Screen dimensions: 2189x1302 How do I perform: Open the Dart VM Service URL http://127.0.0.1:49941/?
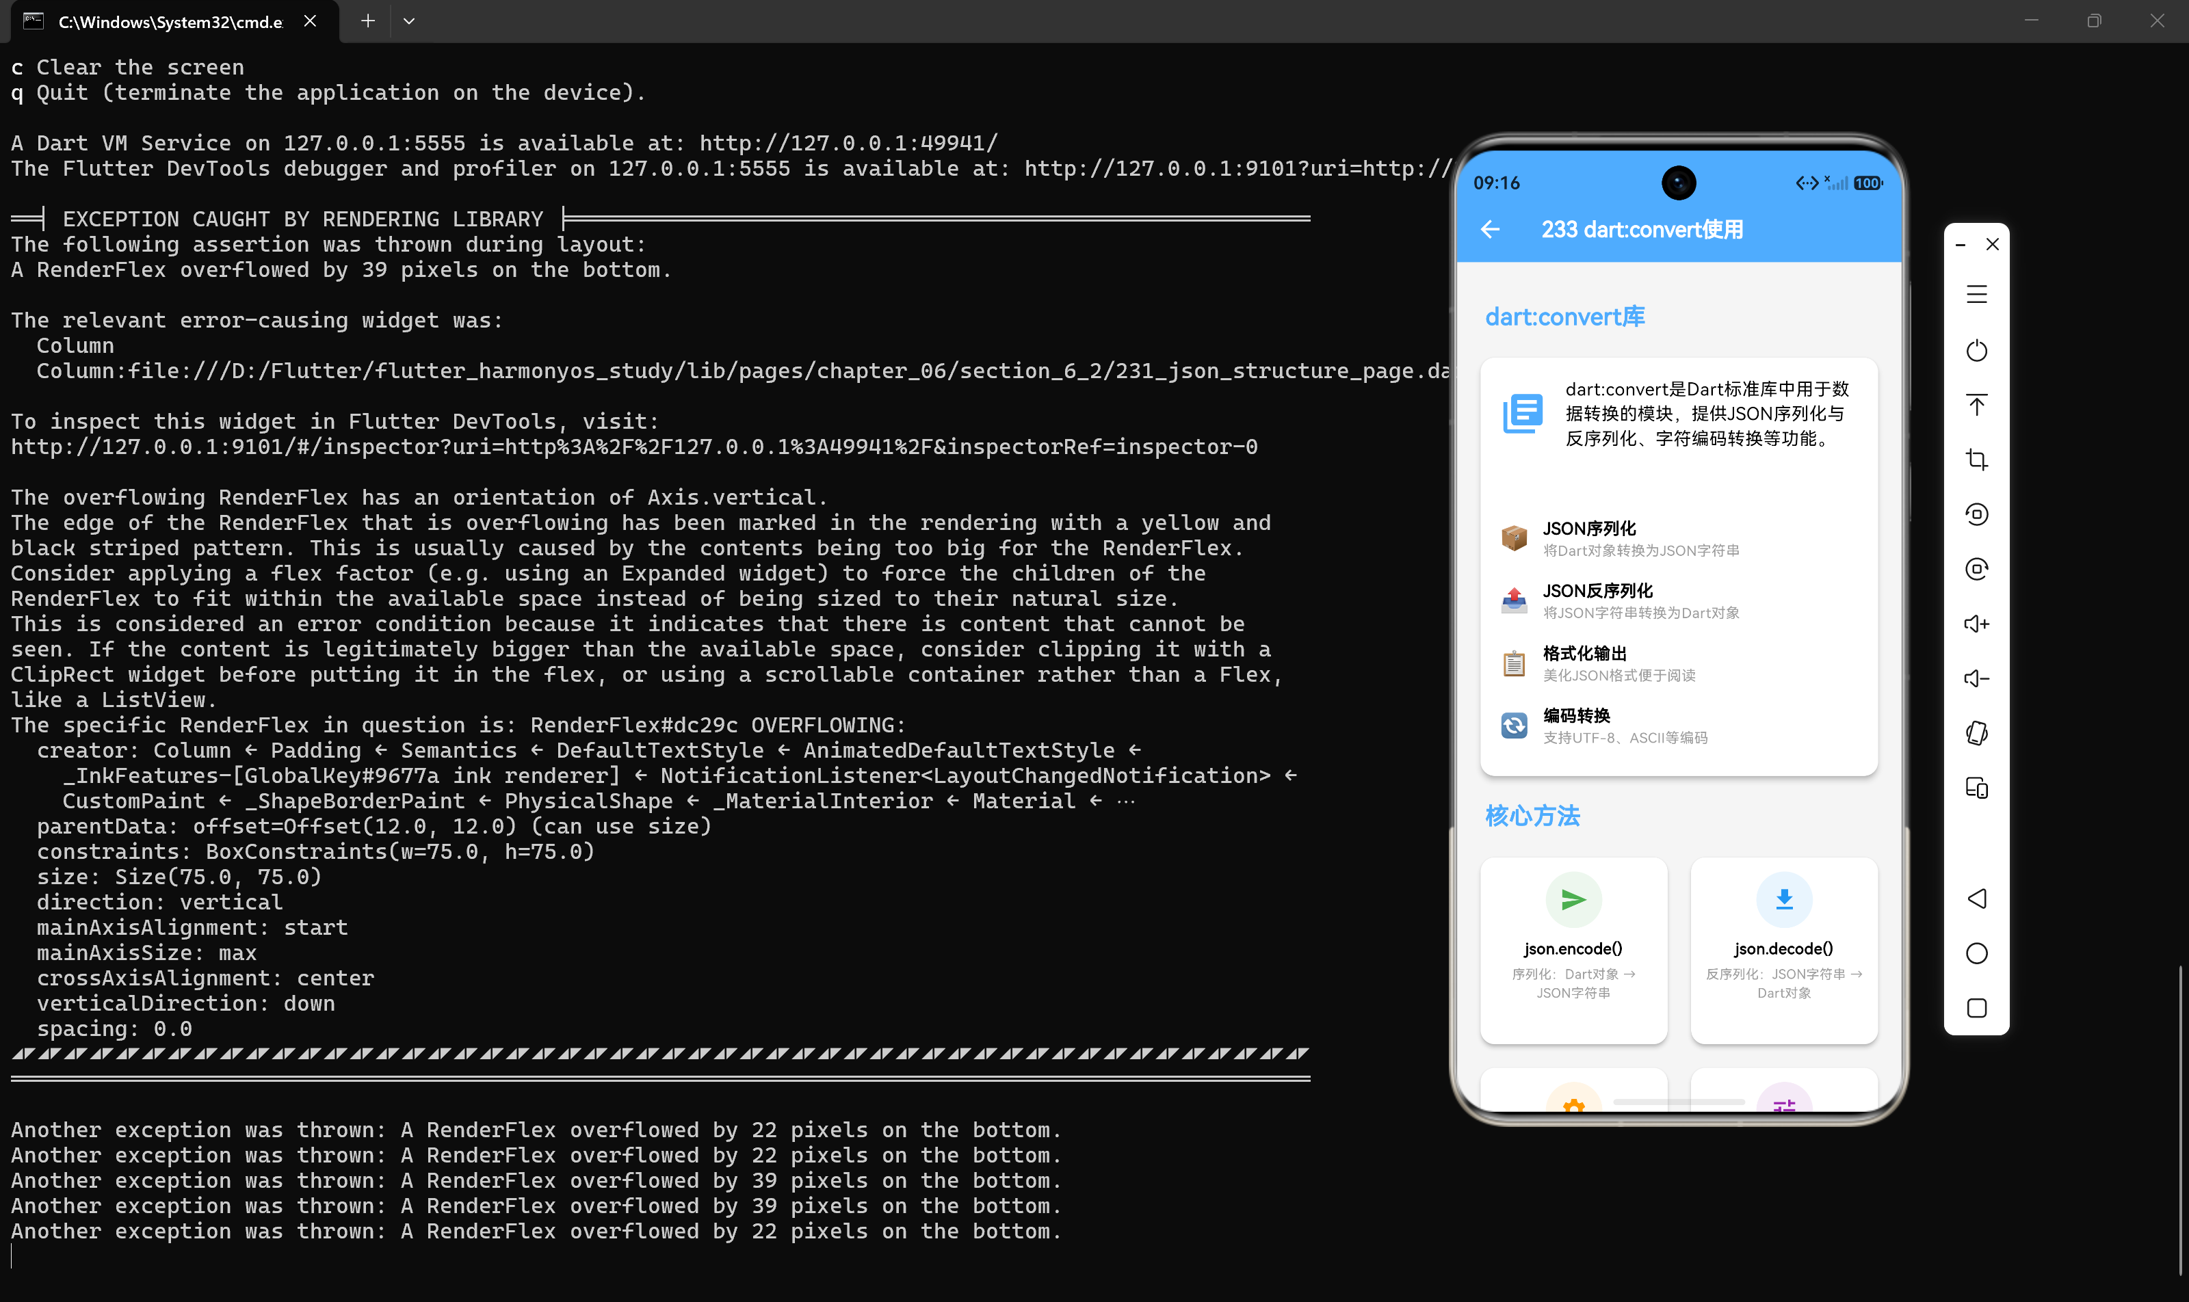click(x=849, y=143)
